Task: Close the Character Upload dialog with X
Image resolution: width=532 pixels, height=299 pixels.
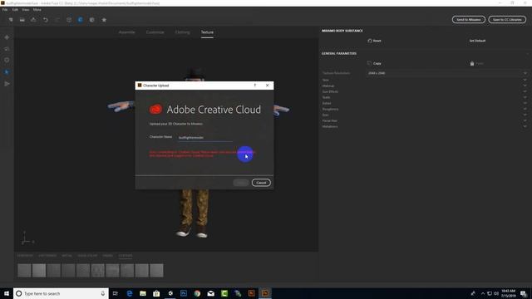Action: 268,86
